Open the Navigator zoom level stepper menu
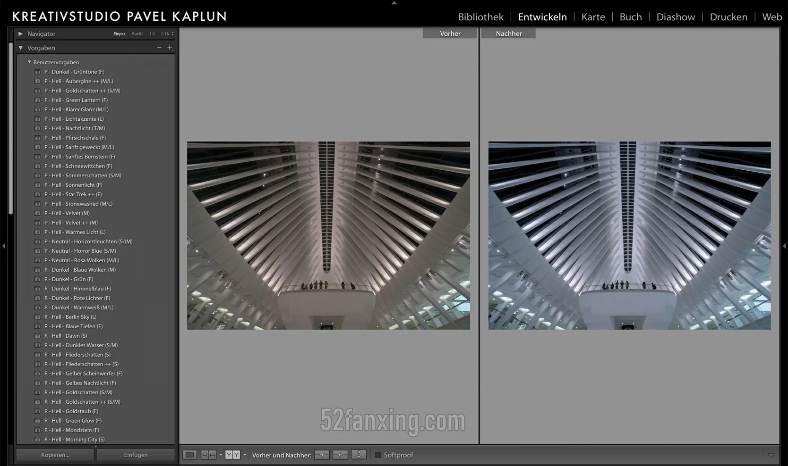The height and width of the screenshot is (466, 788). pyautogui.click(x=172, y=33)
